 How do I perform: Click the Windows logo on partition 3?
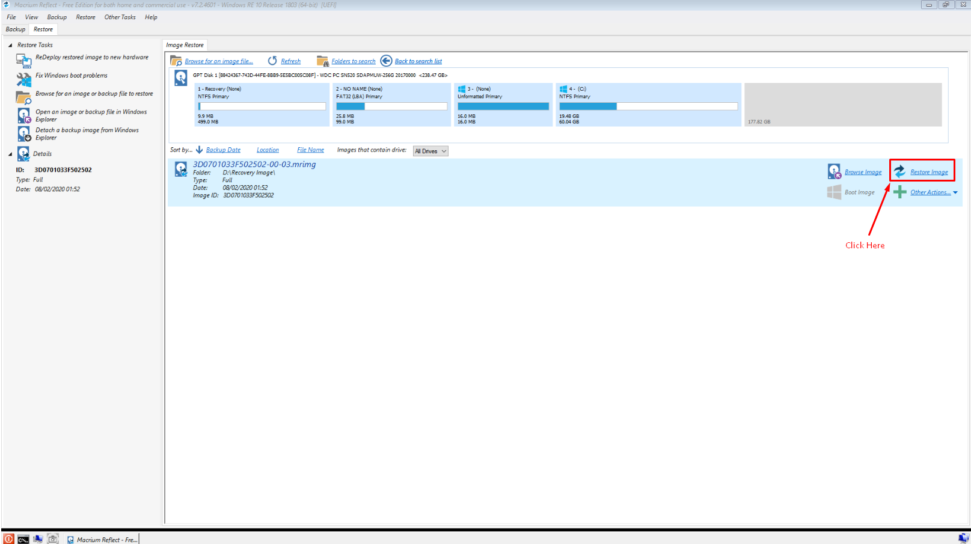click(x=462, y=89)
